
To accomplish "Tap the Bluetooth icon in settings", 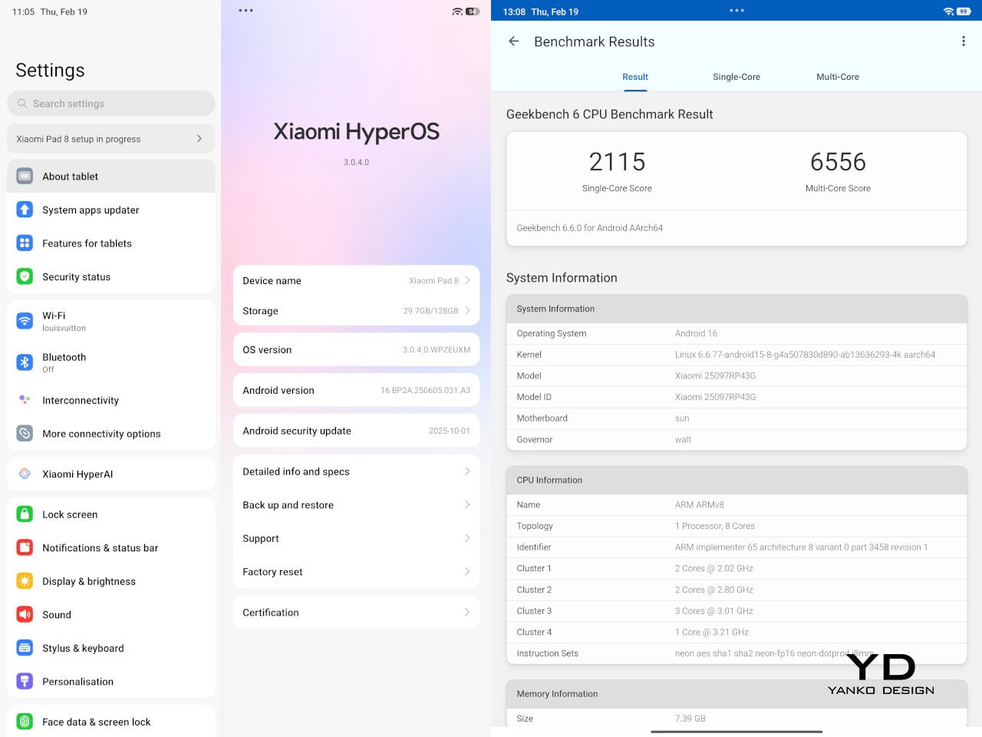I will point(25,362).
